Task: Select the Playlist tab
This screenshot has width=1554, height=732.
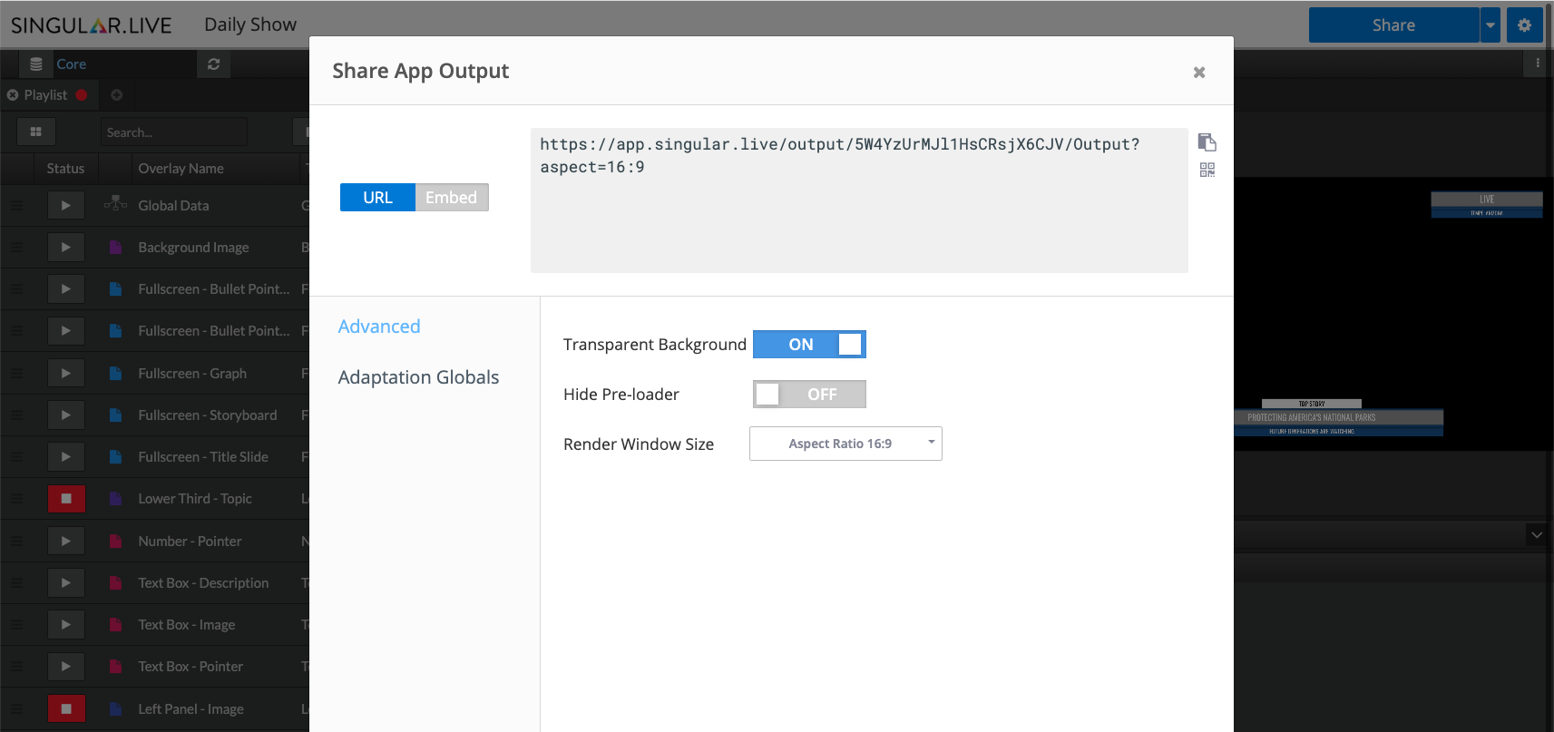Action: (45, 95)
